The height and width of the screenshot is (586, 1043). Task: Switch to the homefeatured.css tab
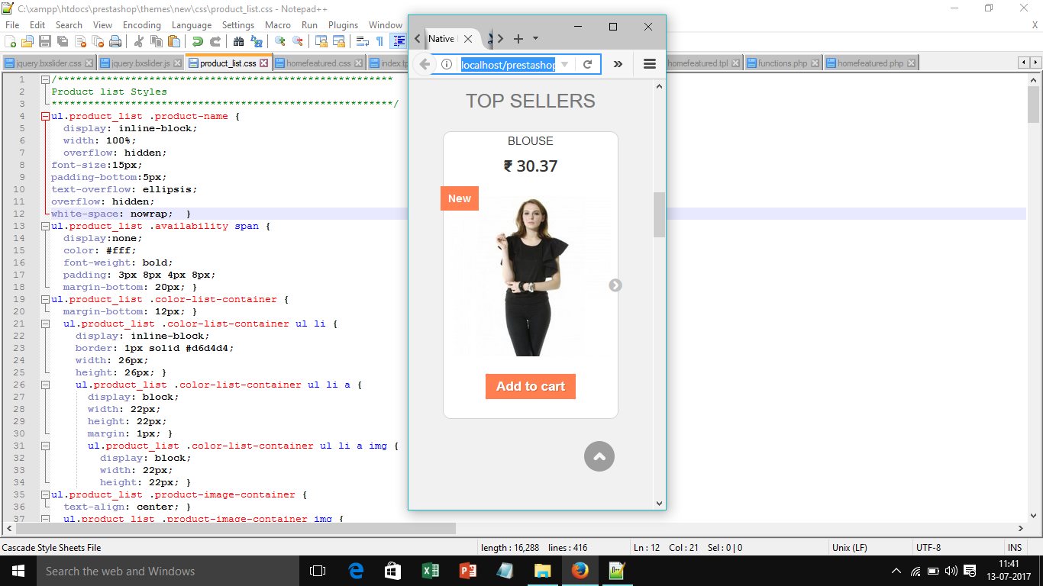coord(318,63)
